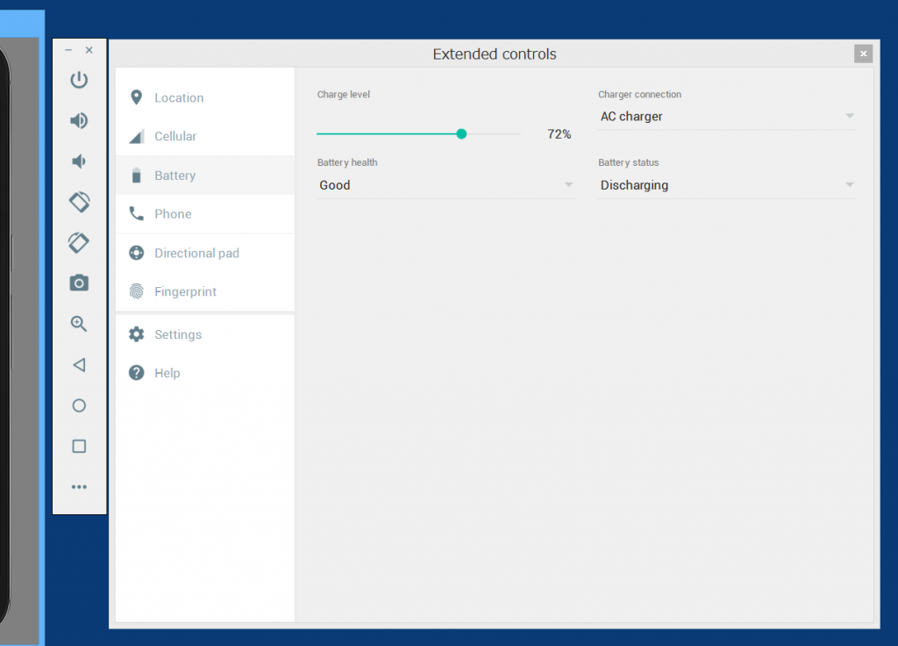This screenshot has width=898, height=646.
Task: Open the Battery health dropdown
Action: [568, 184]
